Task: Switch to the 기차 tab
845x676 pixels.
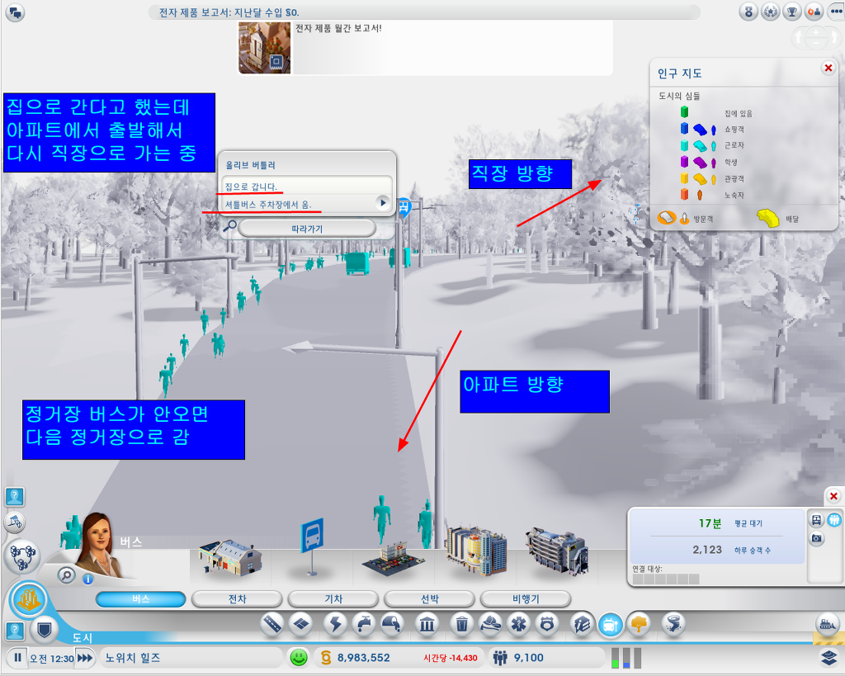Action: (x=333, y=599)
